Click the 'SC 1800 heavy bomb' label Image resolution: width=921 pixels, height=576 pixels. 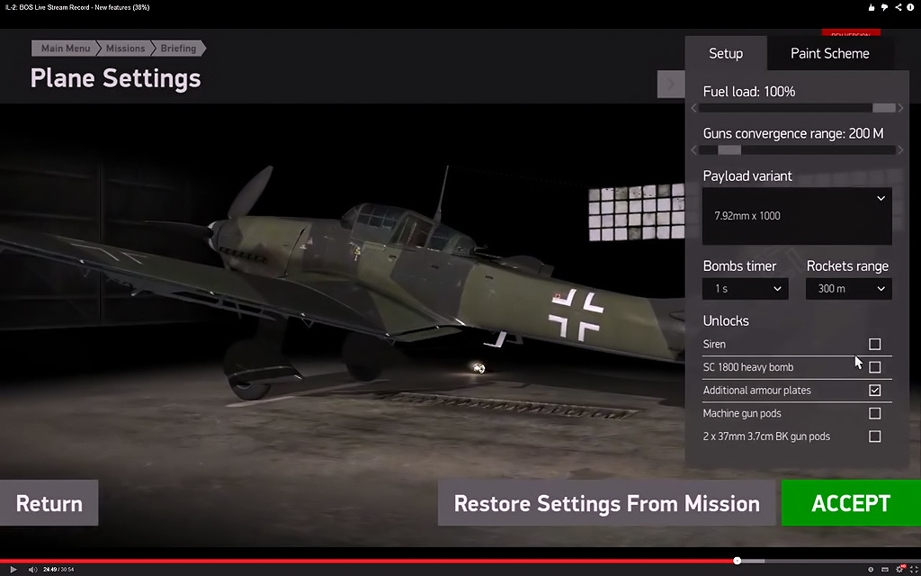[x=748, y=367]
